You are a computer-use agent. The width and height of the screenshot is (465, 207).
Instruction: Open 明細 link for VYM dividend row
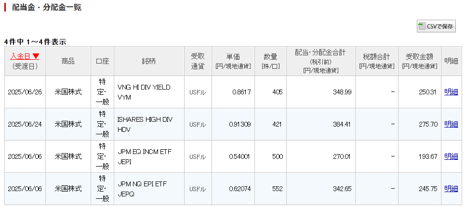coord(451,92)
